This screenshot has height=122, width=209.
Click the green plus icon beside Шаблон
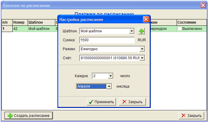tap(141, 31)
